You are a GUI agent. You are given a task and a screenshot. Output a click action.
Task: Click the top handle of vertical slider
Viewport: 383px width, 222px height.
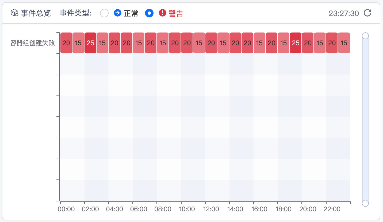pos(365,36)
